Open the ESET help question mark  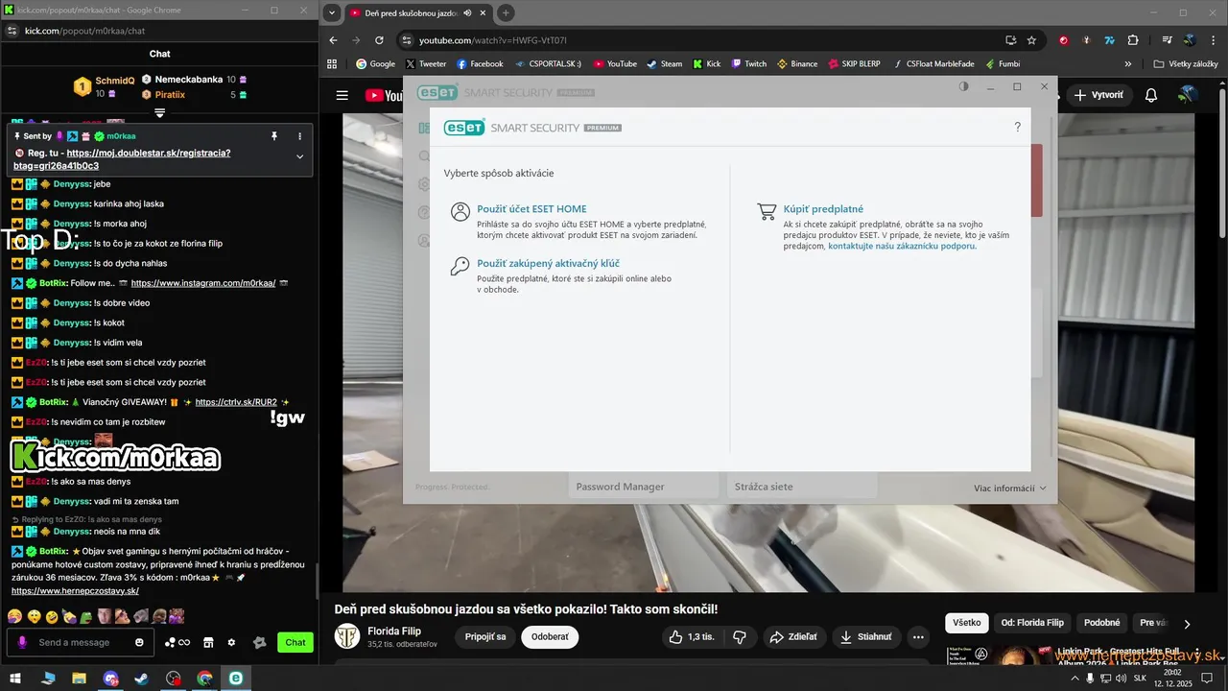point(1017,128)
